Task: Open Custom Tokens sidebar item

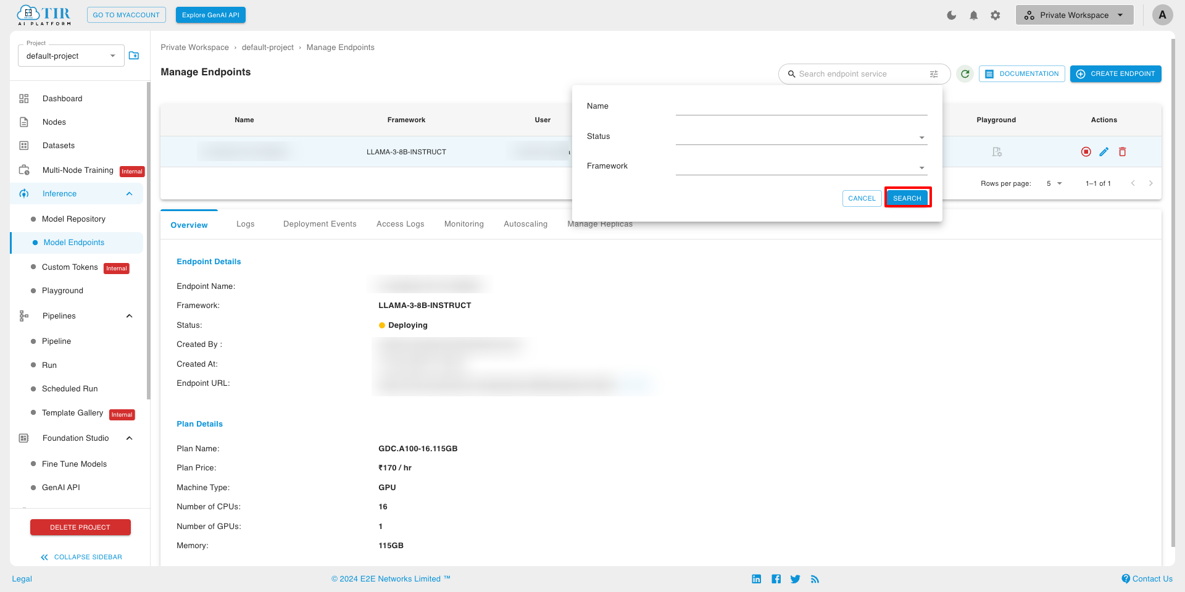Action: point(70,267)
